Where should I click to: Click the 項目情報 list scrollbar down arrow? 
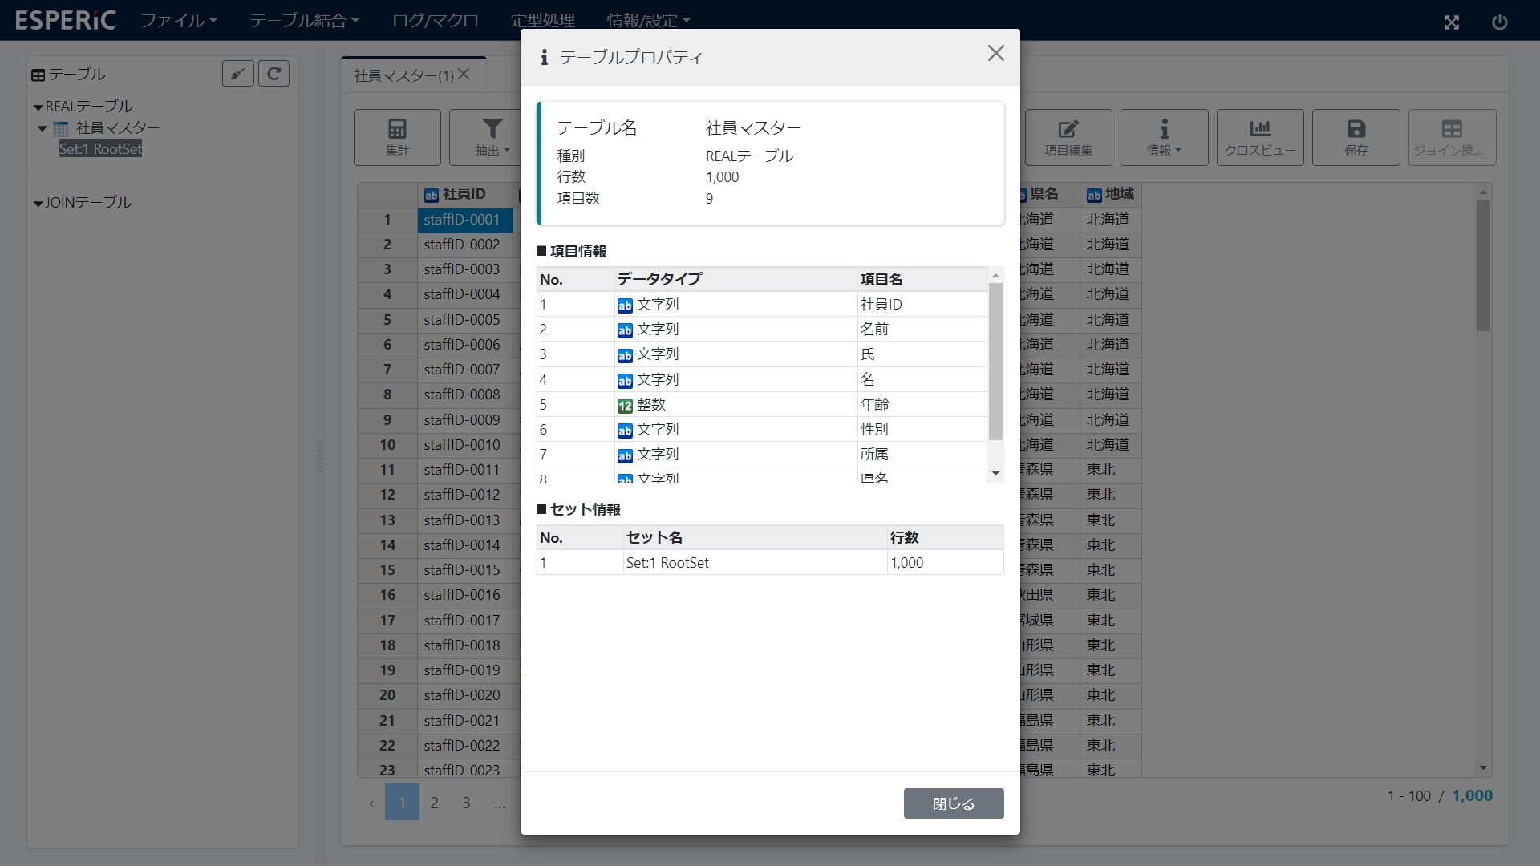coord(995,474)
